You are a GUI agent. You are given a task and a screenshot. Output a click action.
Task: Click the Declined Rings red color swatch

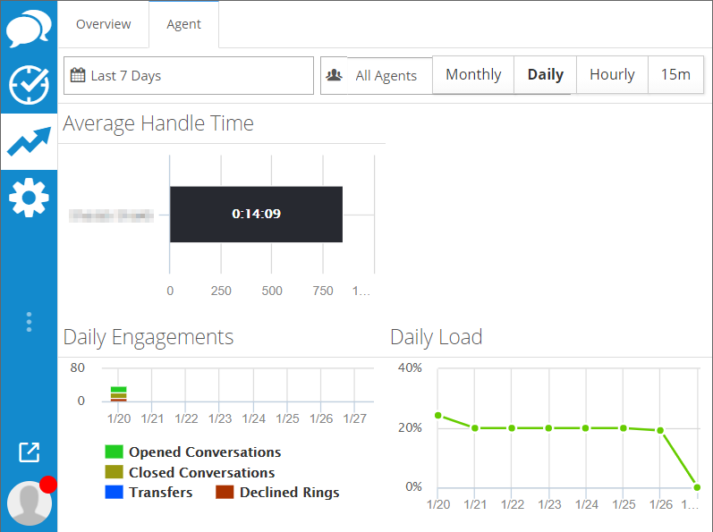(225, 493)
